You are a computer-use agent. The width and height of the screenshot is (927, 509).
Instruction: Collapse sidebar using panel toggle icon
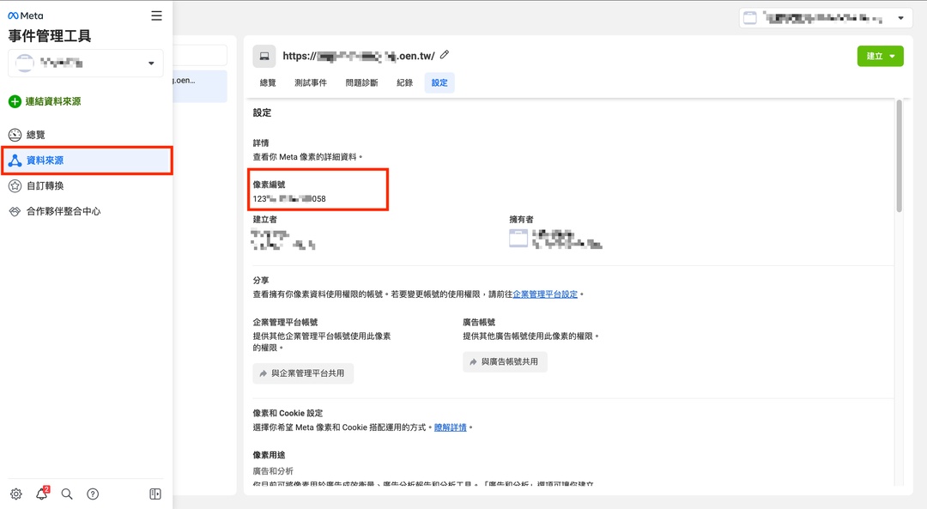coord(155,494)
